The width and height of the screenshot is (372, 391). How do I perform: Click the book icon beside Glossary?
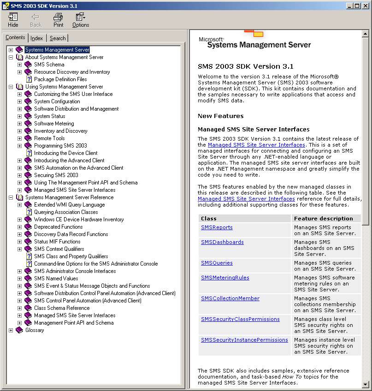pyautogui.click(x=19, y=330)
